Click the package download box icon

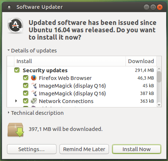tap(16, 130)
